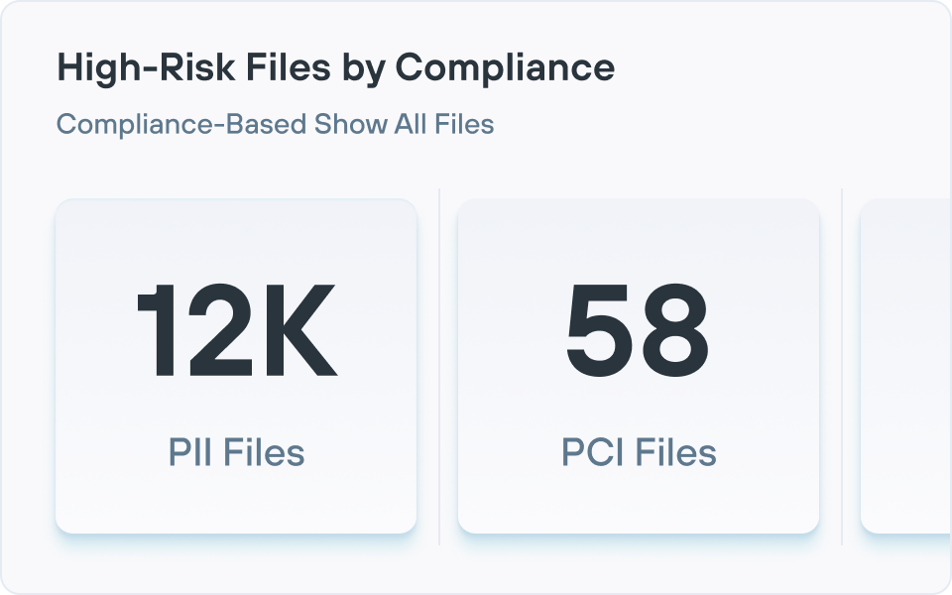Select the divider right of the PCI card
952x595 pixels.
(x=842, y=364)
